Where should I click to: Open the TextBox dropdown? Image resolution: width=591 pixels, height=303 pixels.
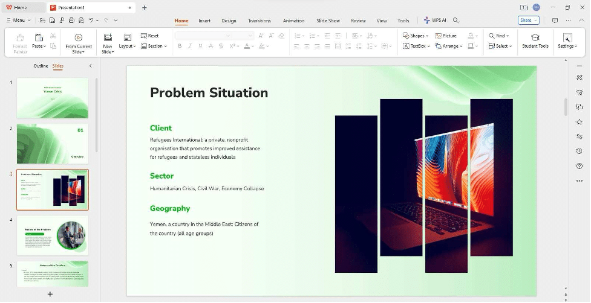pyautogui.click(x=417, y=46)
